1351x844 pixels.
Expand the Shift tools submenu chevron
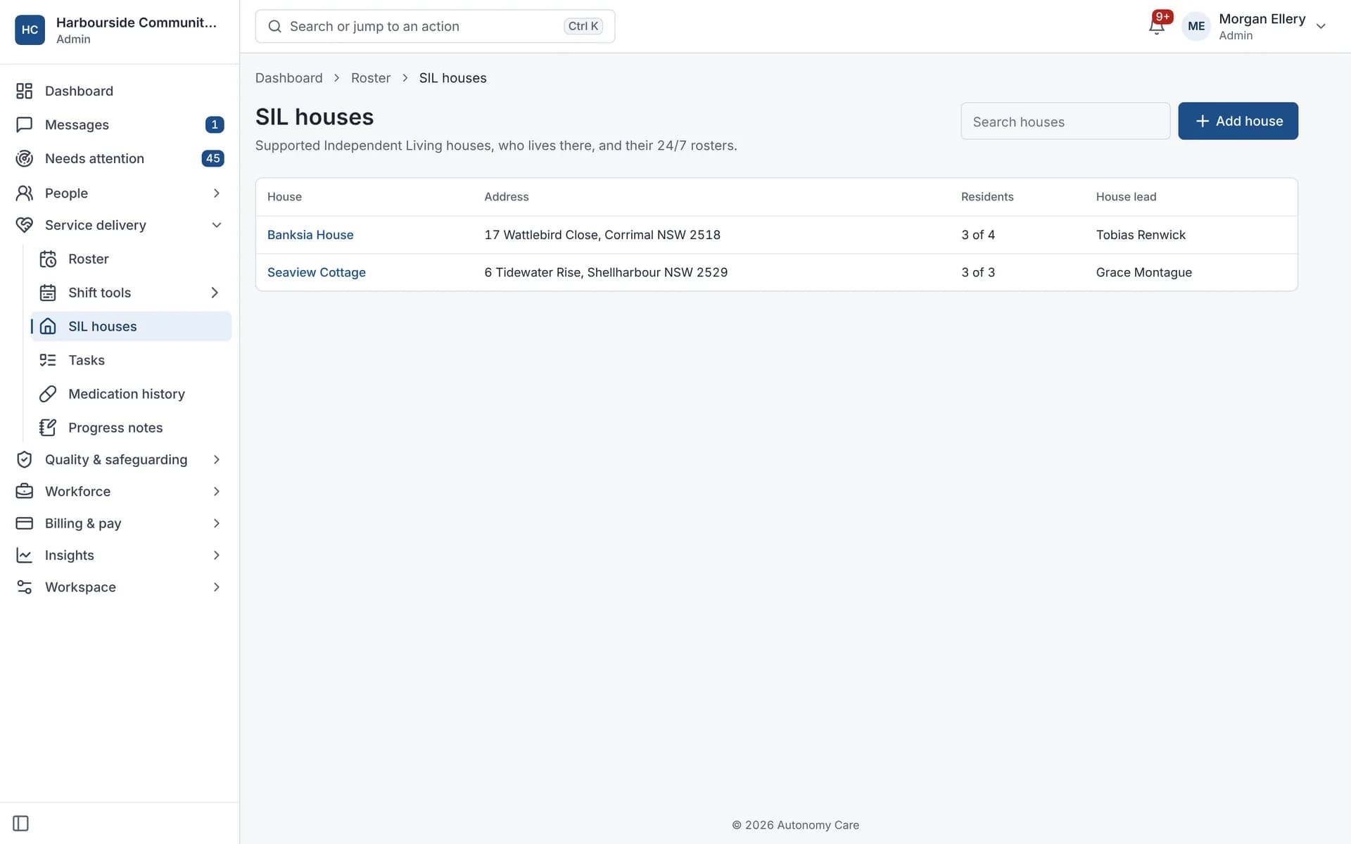click(x=215, y=293)
